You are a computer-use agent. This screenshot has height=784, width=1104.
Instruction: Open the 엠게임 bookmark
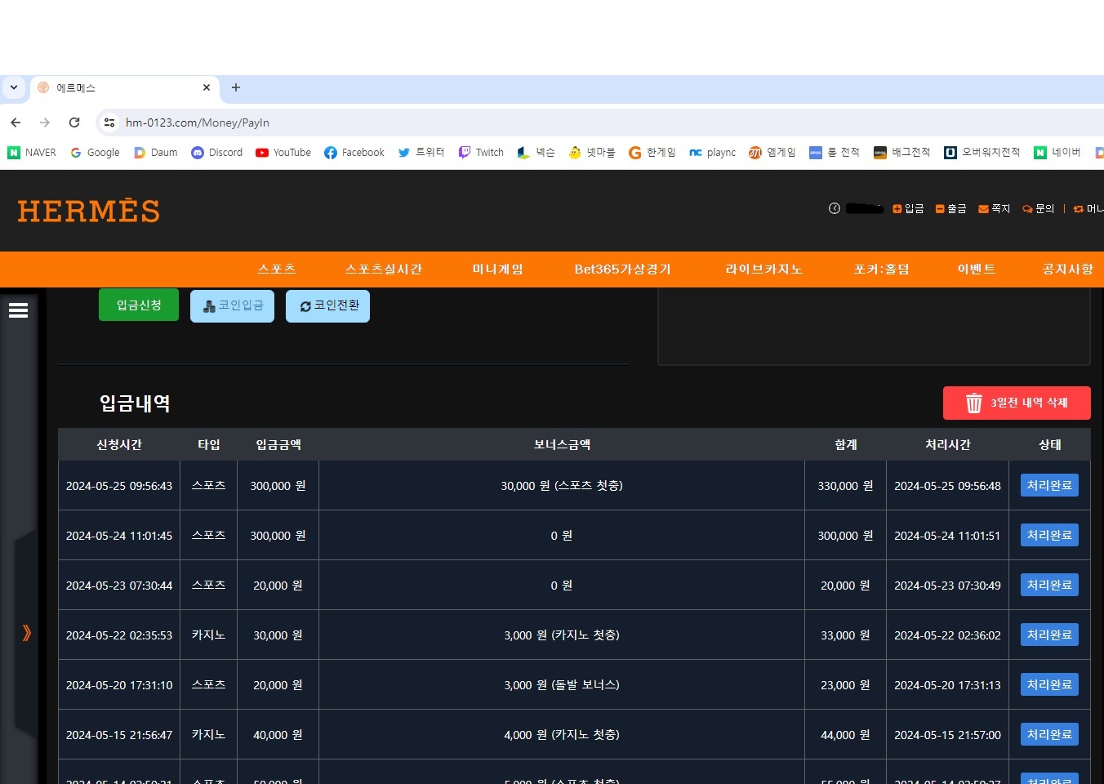point(772,153)
